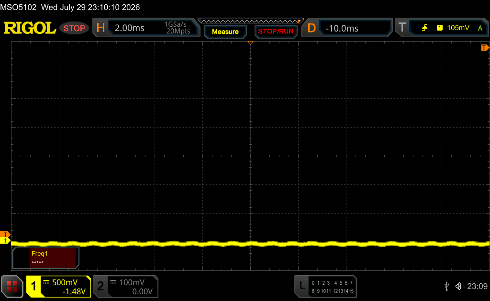Viewport: 490px width, 301px height.
Task: Click the 20Mpts memory depth readout
Action: coord(178,31)
